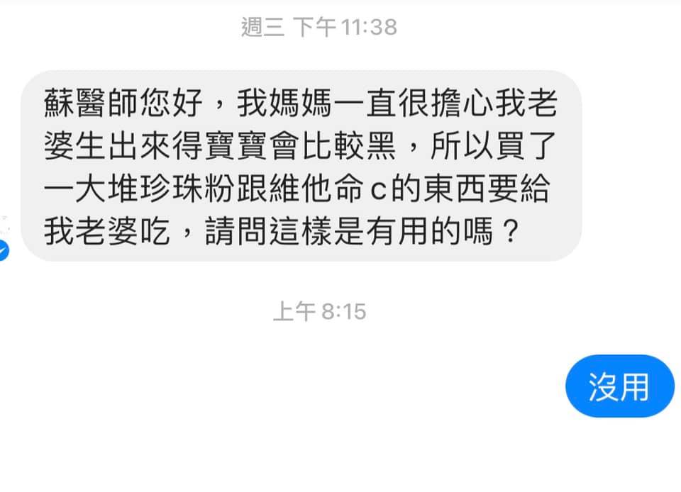Click the character 用 in the blue bubble
The height and width of the screenshot is (492, 681).
(634, 386)
